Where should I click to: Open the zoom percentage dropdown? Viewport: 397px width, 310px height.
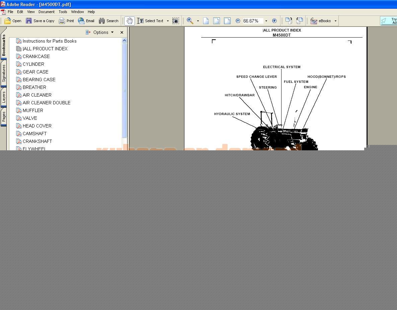point(266,21)
